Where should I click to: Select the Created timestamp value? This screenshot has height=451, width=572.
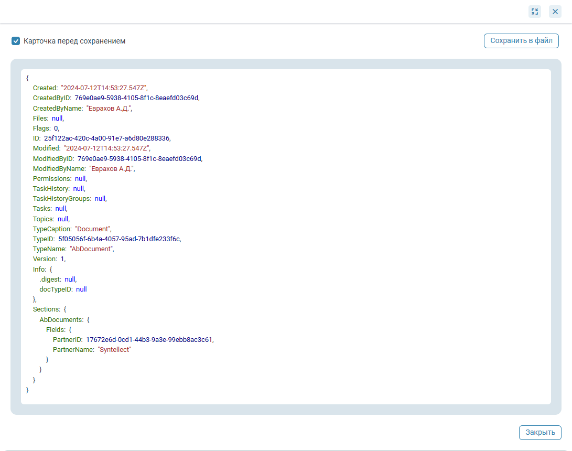click(104, 88)
